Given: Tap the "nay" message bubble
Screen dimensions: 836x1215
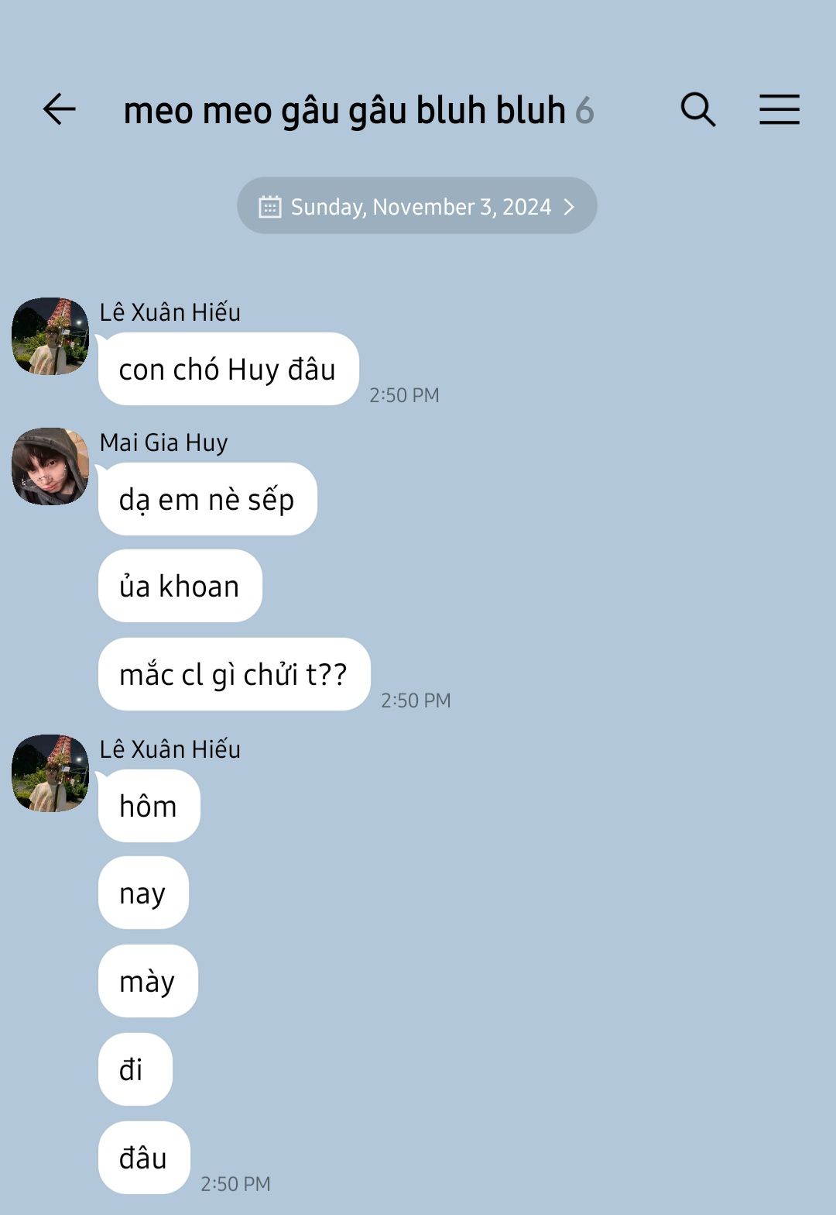Looking at the screenshot, I should point(143,893).
